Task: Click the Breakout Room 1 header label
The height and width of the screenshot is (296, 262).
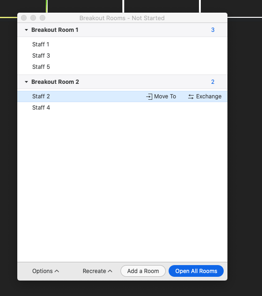Action: coord(55,30)
